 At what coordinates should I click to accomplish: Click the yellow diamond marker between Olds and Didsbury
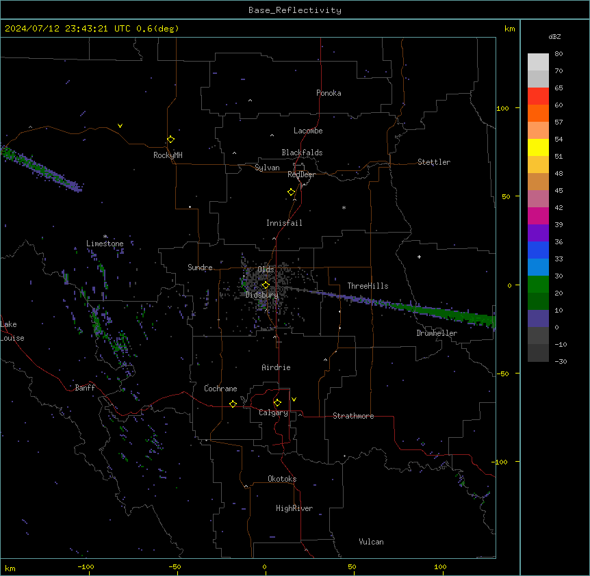point(266,285)
